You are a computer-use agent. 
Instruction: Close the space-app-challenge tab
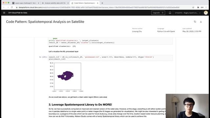38,3
